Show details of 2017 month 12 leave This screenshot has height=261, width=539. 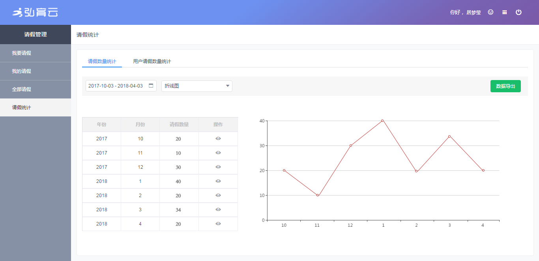pos(218,167)
